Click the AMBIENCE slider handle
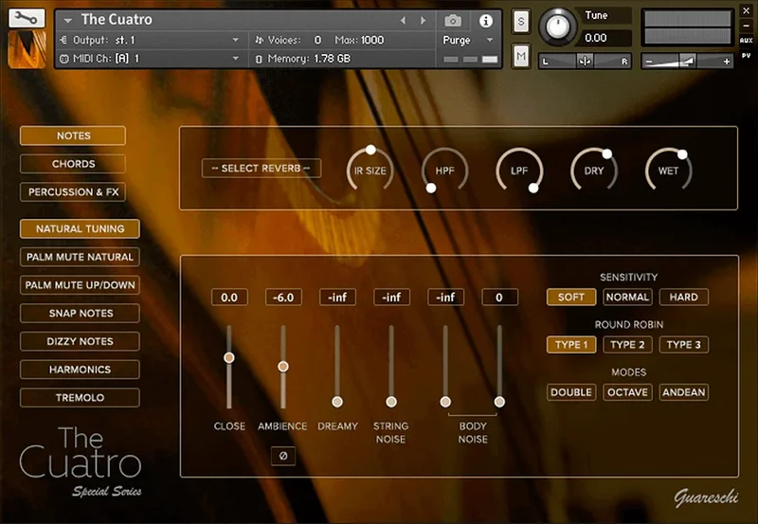 pos(283,367)
